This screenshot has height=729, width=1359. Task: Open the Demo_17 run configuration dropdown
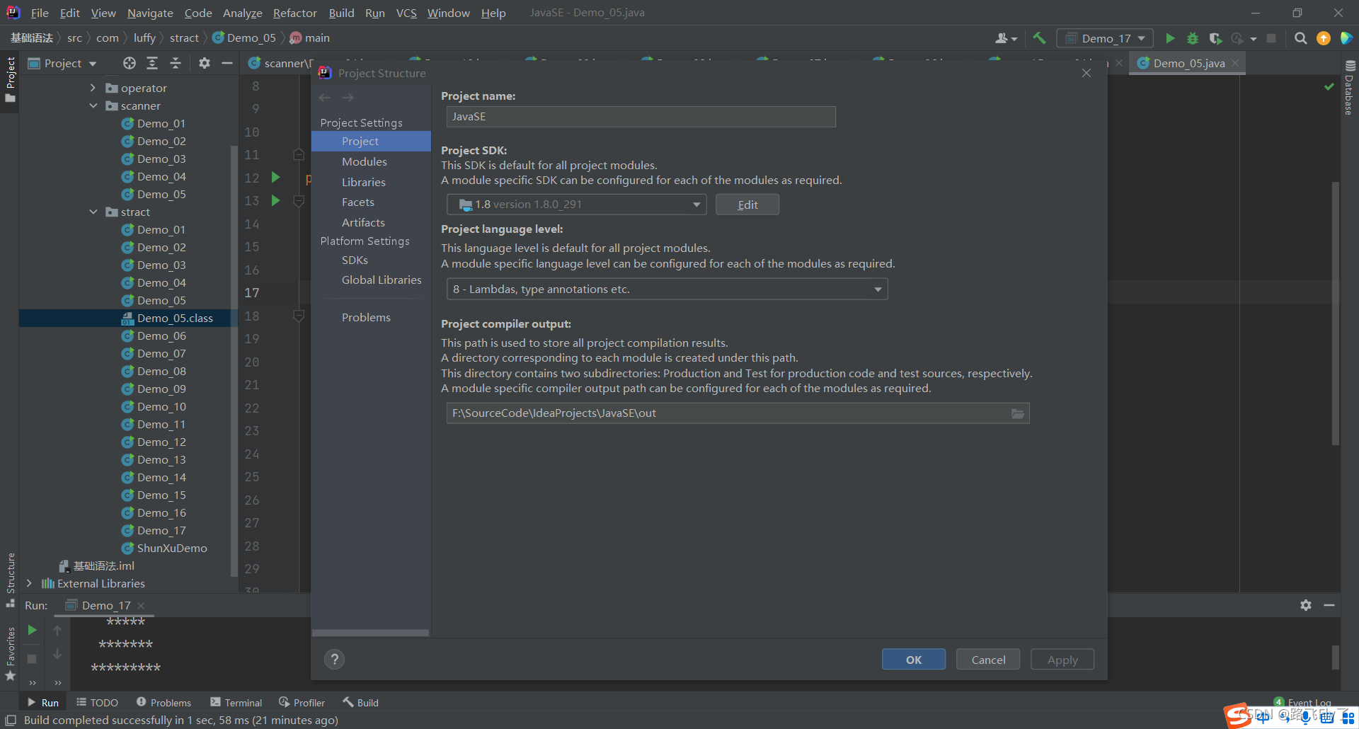[1105, 38]
